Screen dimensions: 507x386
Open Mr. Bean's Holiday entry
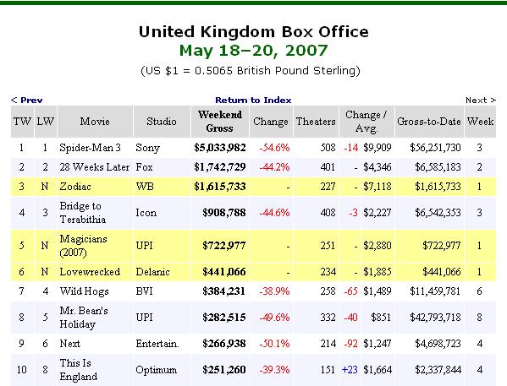84,318
